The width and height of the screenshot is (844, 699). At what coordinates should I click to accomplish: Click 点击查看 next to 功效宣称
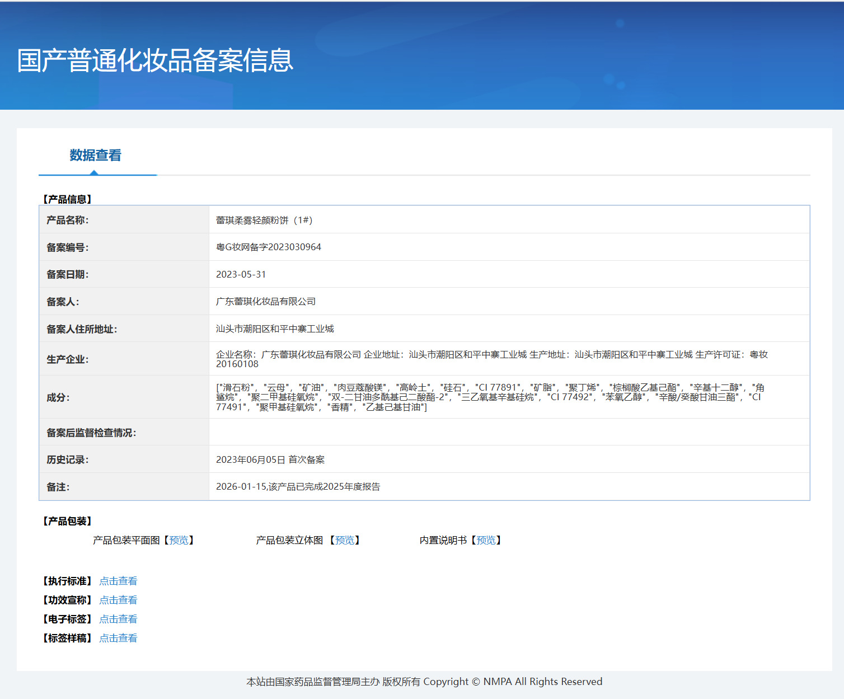[x=118, y=600]
